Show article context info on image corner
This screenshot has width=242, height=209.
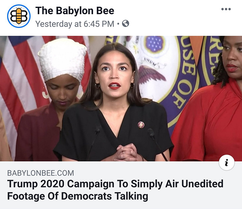(227, 163)
